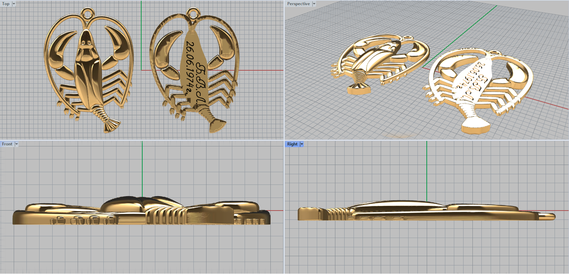The image size is (569, 274).
Task: Open the Top viewport dropdown arrow
Action: tap(14, 4)
